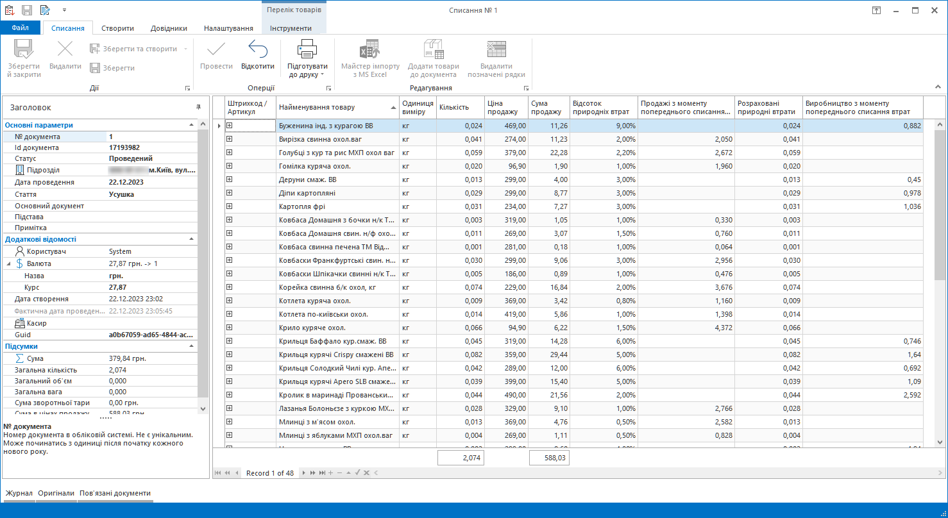948x518 pixels.
Task: Select the Касир property row
Action: tap(100, 323)
